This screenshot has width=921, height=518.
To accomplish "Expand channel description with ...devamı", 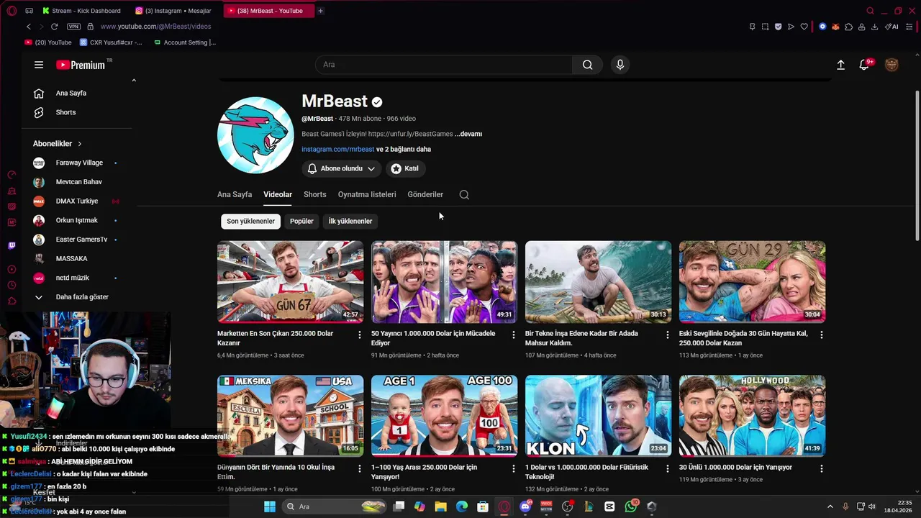I will click(x=468, y=134).
